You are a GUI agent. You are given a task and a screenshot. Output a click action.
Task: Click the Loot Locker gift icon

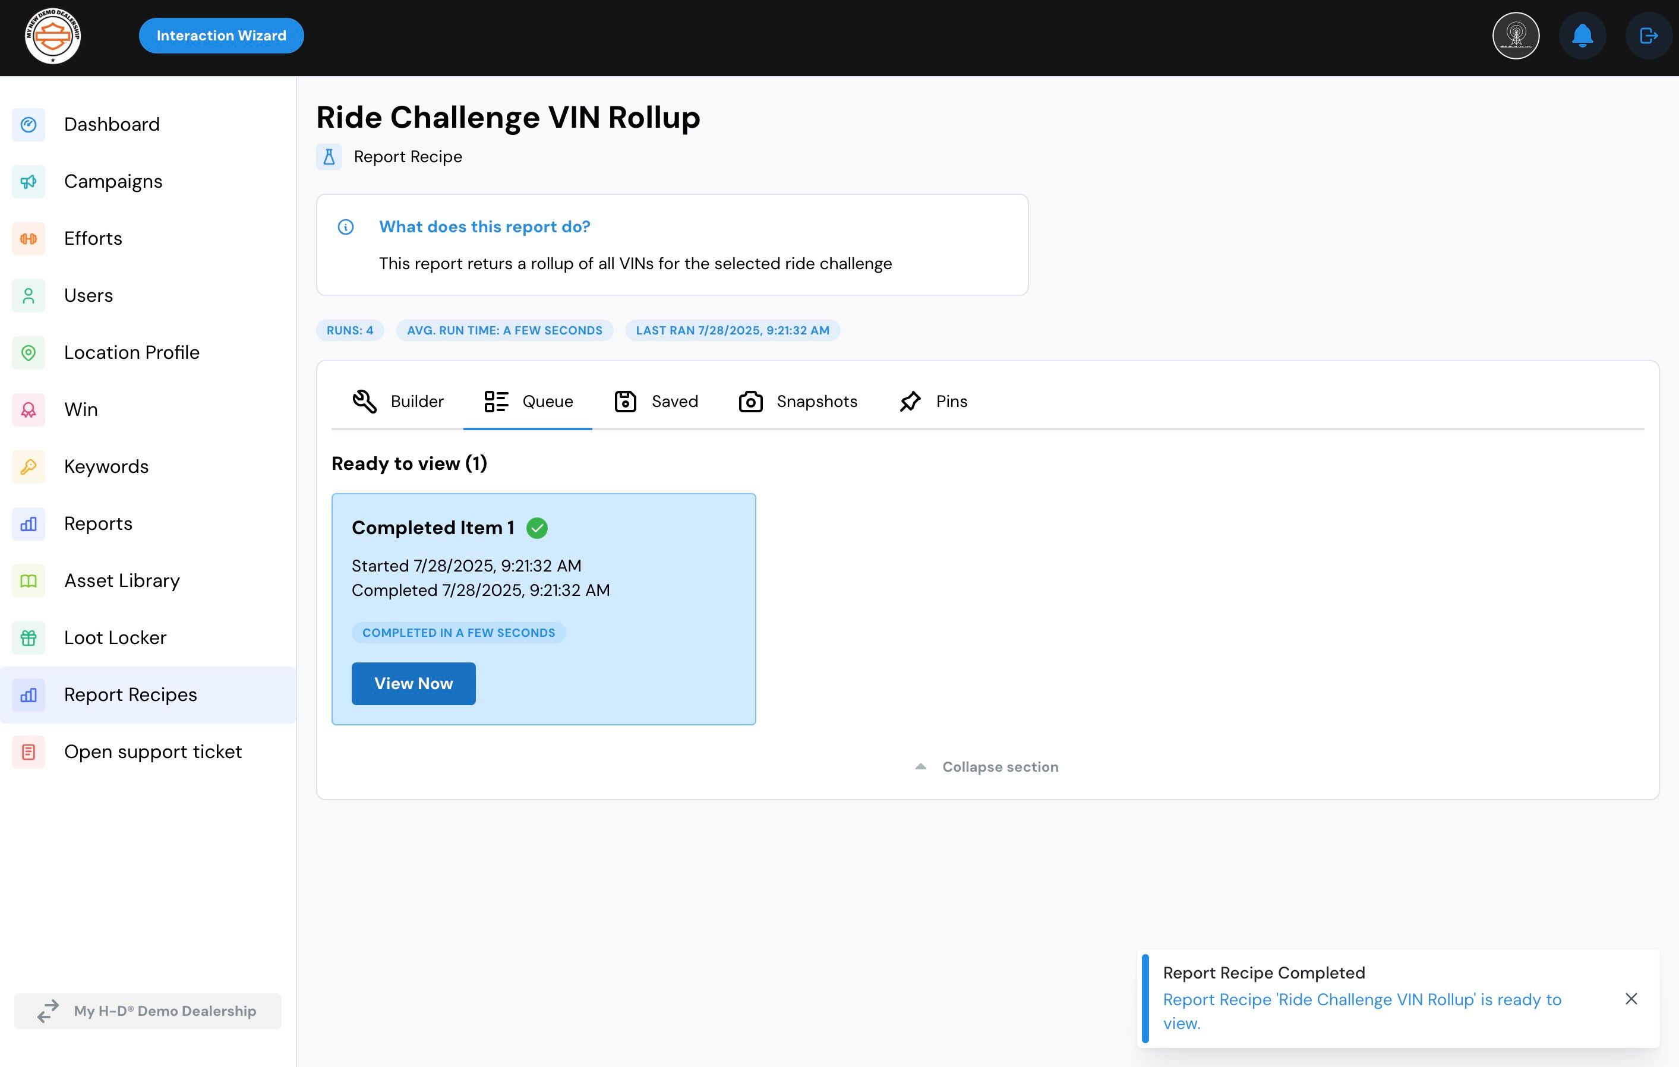29,638
